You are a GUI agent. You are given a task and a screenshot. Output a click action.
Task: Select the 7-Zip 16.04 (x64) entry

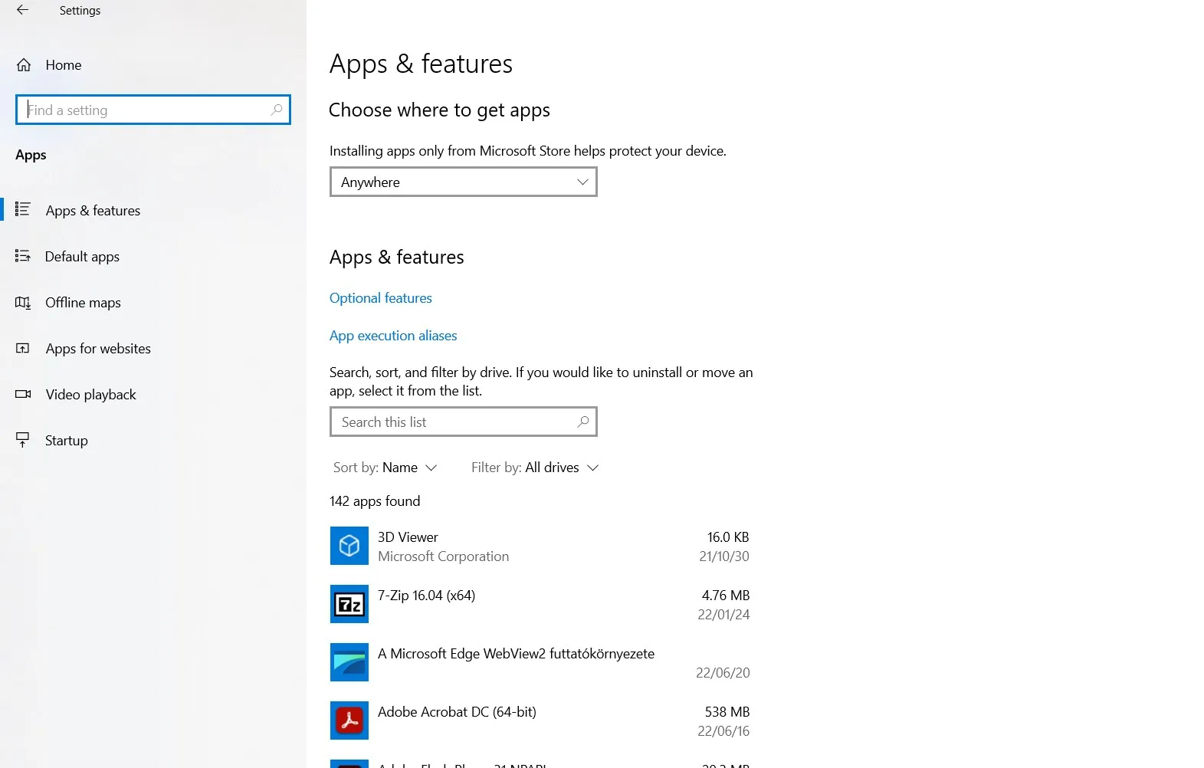point(540,604)
